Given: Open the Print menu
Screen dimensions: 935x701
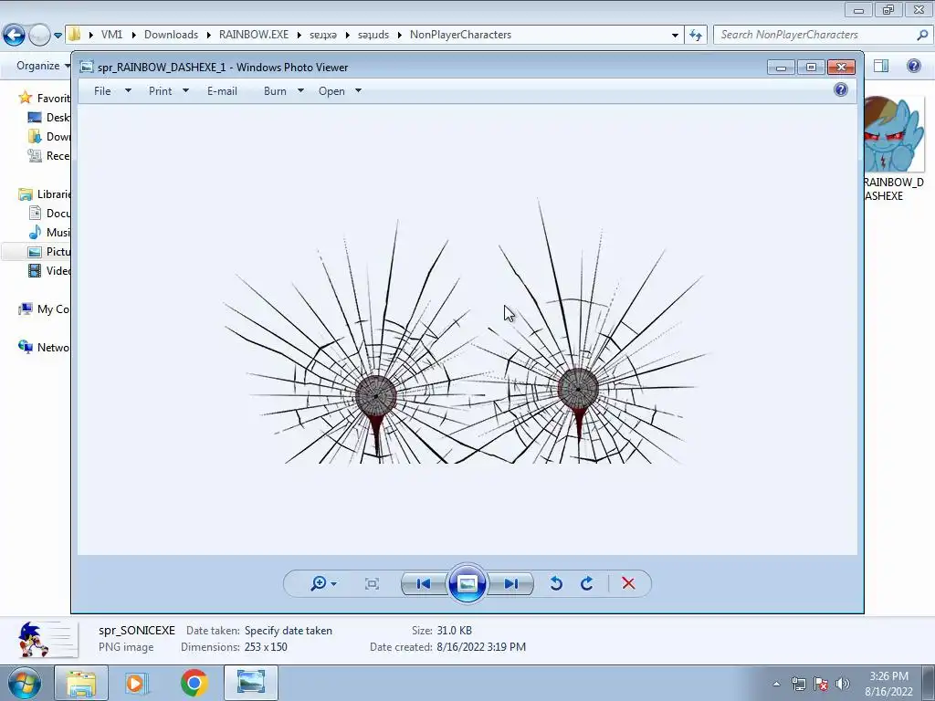Looking at the screenshot, I should tap(160, 91).
